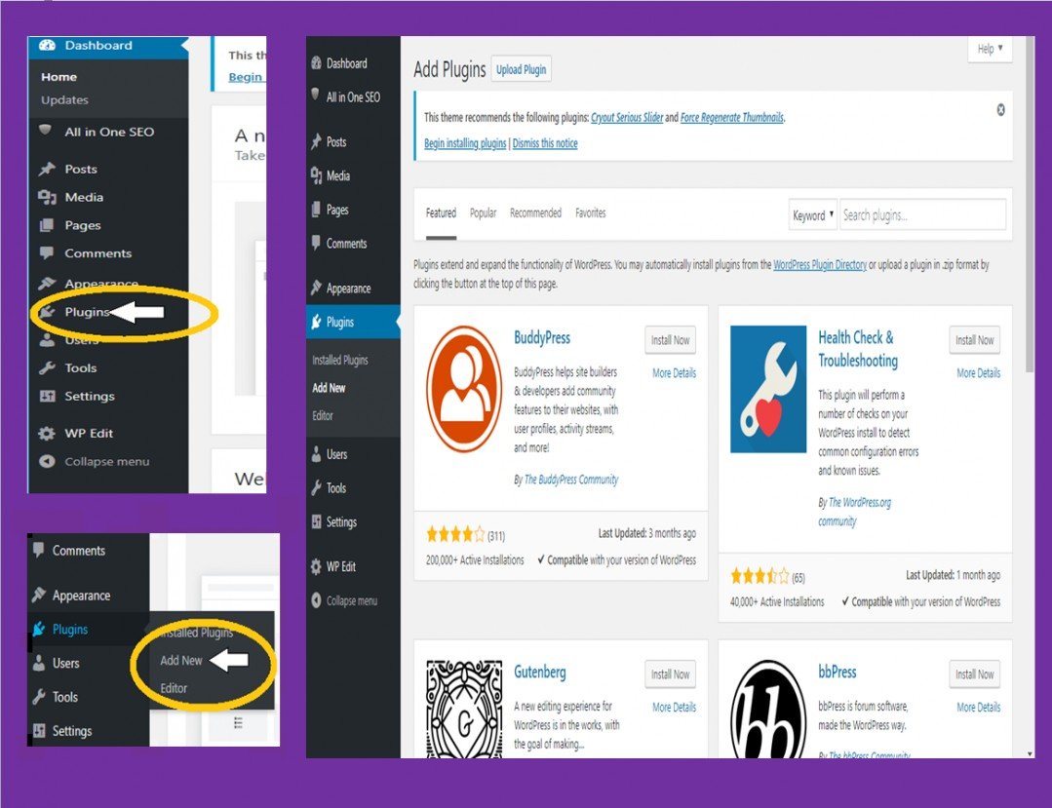The image size is (1052, 808).
Task: Click the Begin installing plugins link
Action: point(465,143)
